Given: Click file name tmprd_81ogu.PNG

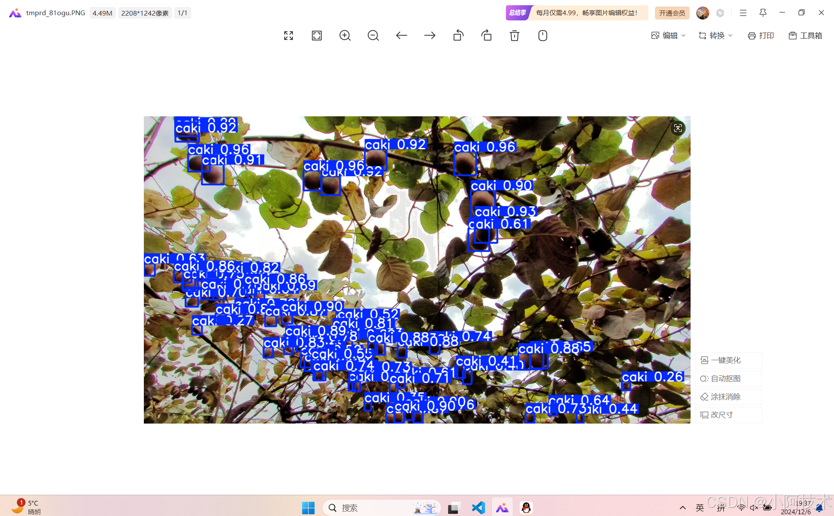Looking at the screenshot, I should 56,13.
